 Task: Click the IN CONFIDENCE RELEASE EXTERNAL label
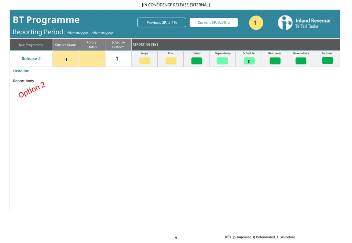[176, 5]
